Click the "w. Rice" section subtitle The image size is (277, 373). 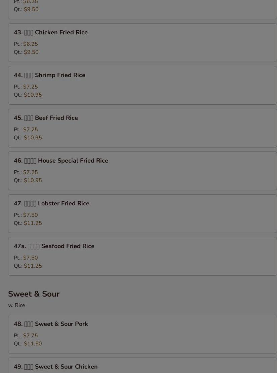[16, 305]
